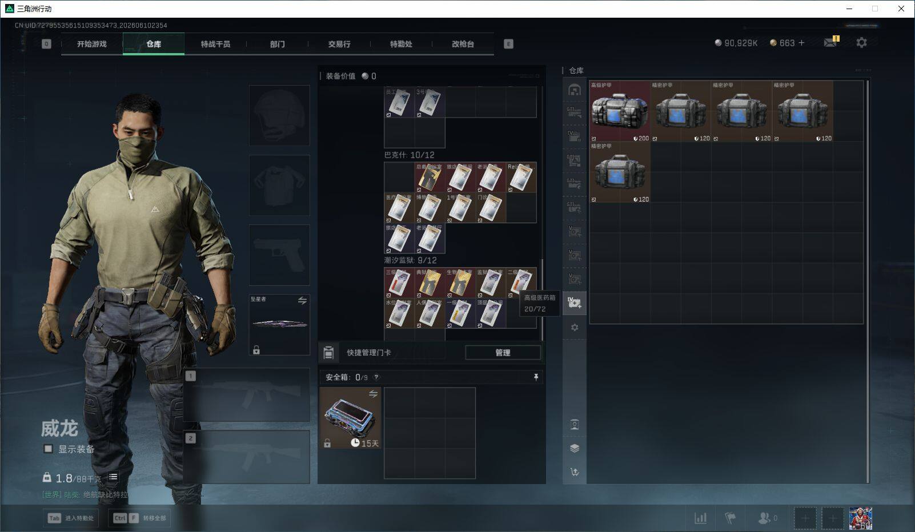Open the friends list icon
This screenshot has height=532, width=915.
tap(764, 518)
